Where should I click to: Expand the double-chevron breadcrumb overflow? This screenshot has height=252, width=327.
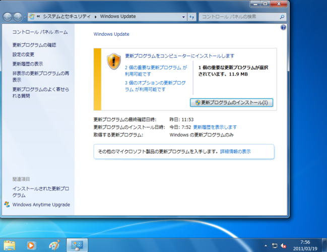38,17
